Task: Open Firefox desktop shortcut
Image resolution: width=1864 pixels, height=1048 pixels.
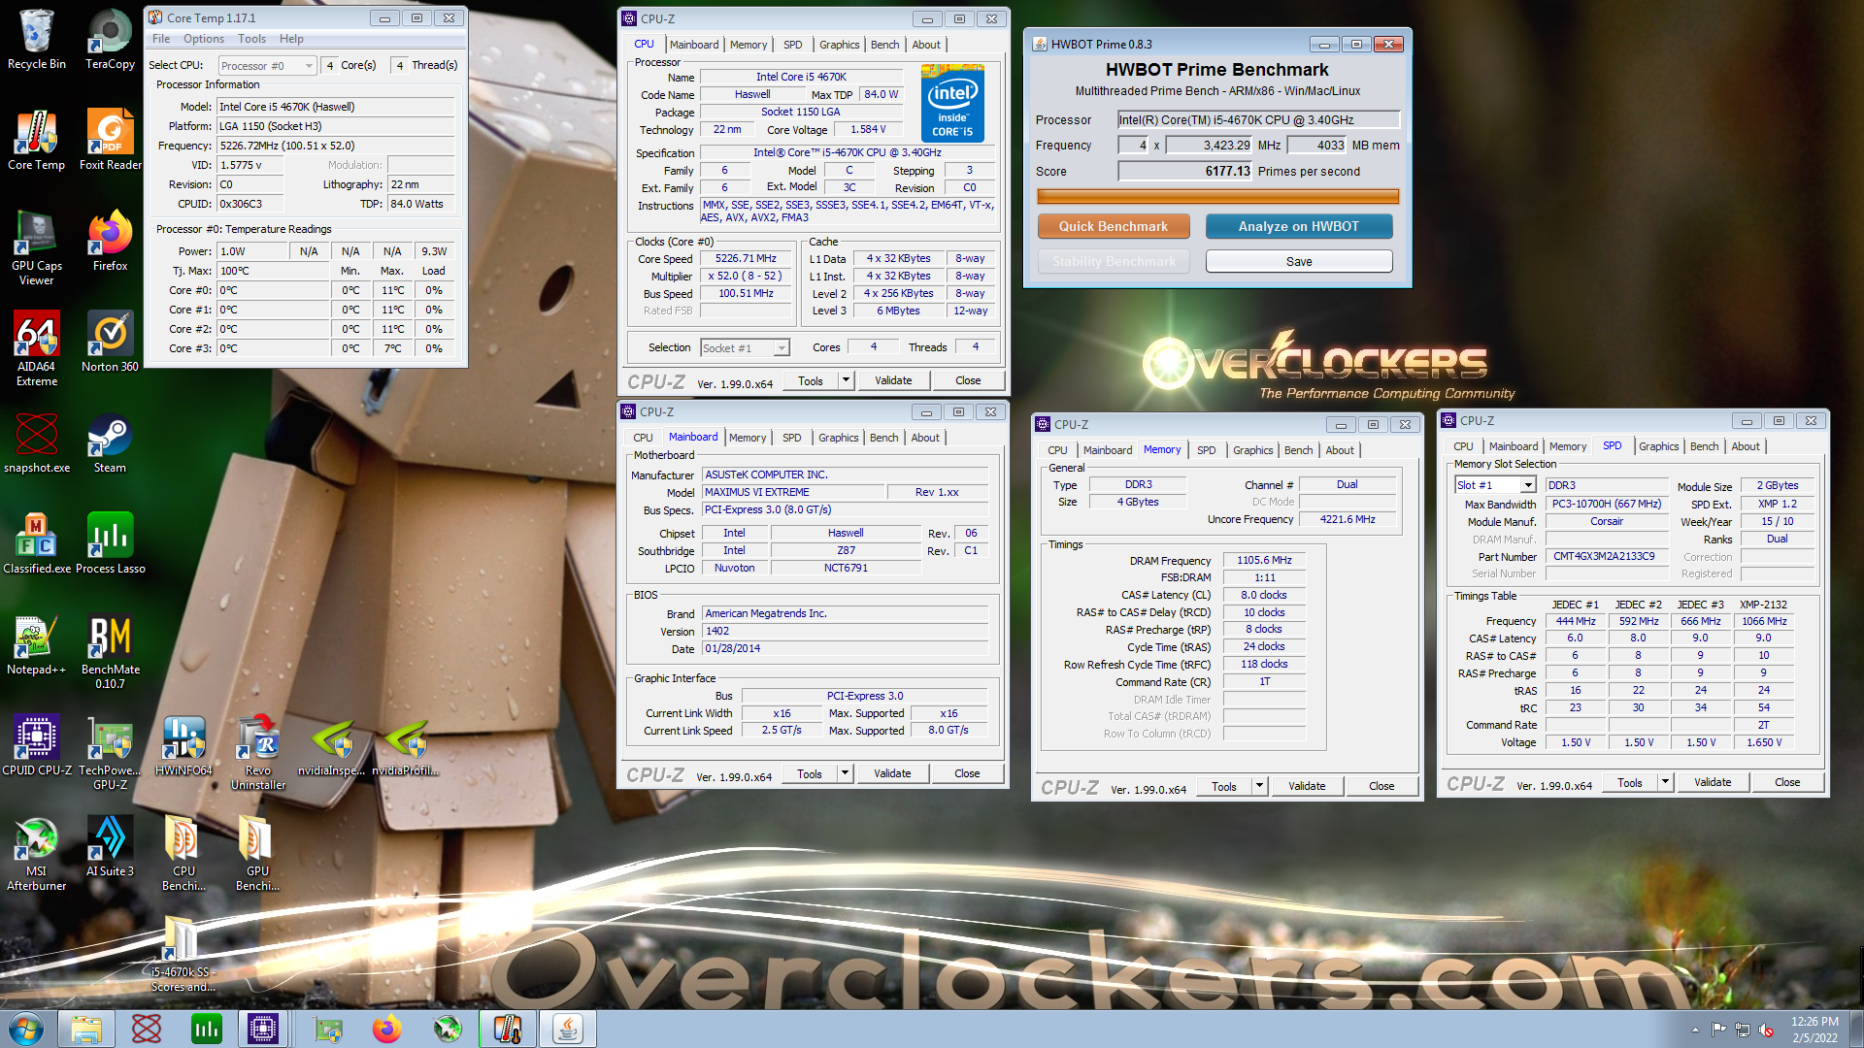Action: [x=110, y=241]
